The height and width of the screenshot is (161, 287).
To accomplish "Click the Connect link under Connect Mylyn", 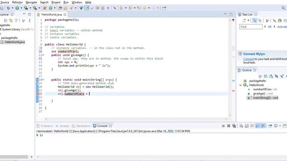I will coord(248,59).
